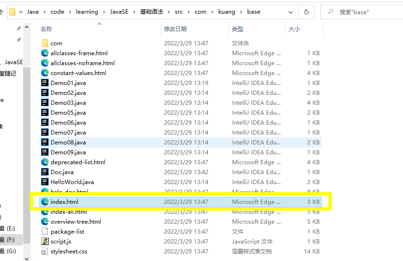Navigate to the learning breadcrumb folder
This screenshot has height=261, width=403.
(87, 12)
